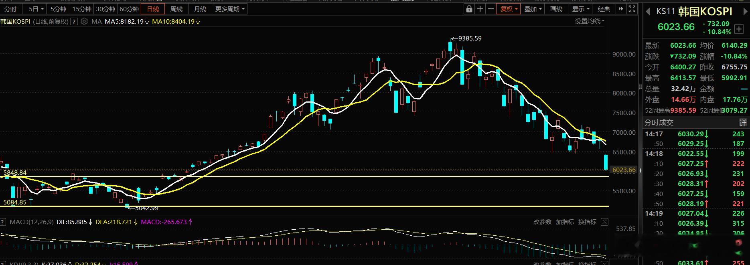Switch to 15分钟 period
The width and height of the screenshot is (750, 265).
[81, 9]
